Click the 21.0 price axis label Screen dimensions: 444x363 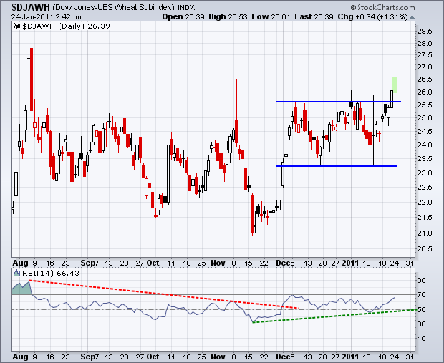[425, 233]
